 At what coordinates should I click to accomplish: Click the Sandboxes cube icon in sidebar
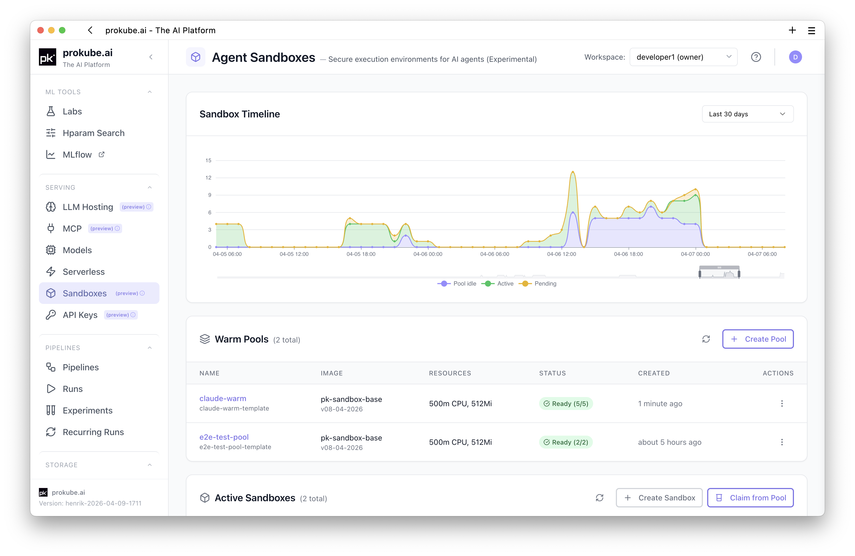[x=51, y=293]
